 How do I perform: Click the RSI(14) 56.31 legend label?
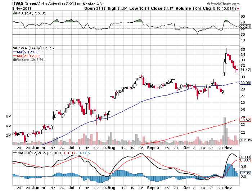[32, 13]
